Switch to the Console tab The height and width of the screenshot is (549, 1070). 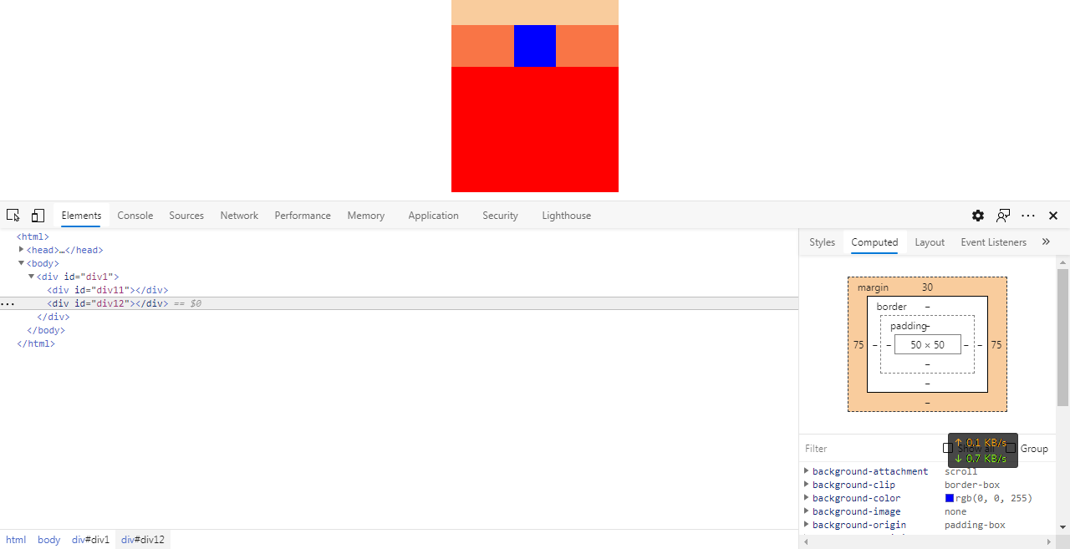(x=135, y=216)
